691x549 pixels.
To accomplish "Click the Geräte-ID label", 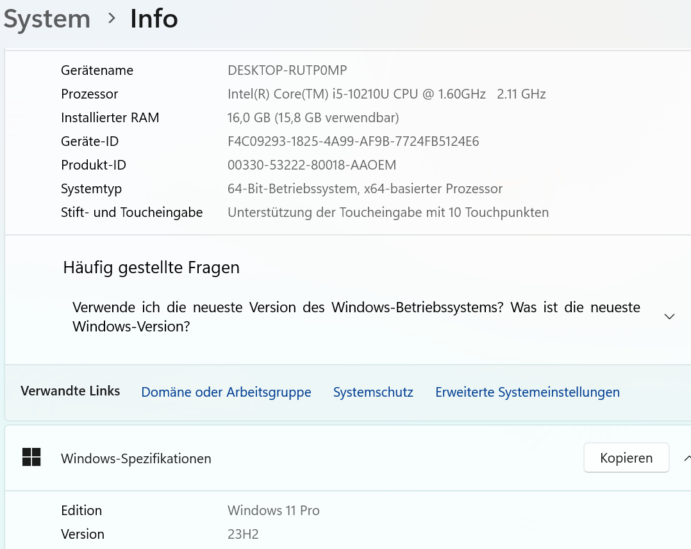I will (90, 141).
